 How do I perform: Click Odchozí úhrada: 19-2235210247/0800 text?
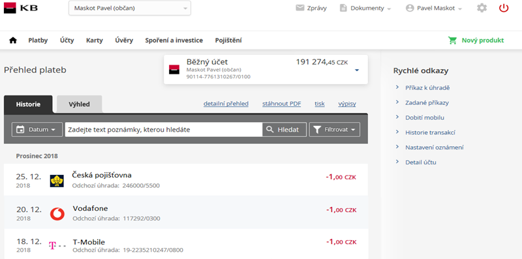(x=128, y=250)
